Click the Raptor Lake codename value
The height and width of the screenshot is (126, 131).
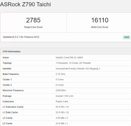(62, 102)
